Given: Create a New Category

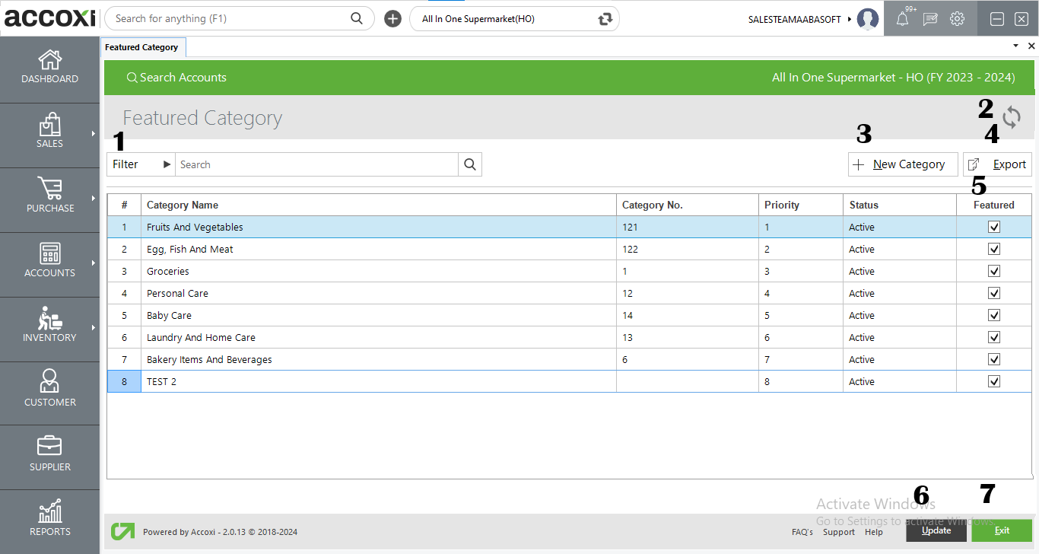Looking at the screenshot, I should (x=903, y=164).
